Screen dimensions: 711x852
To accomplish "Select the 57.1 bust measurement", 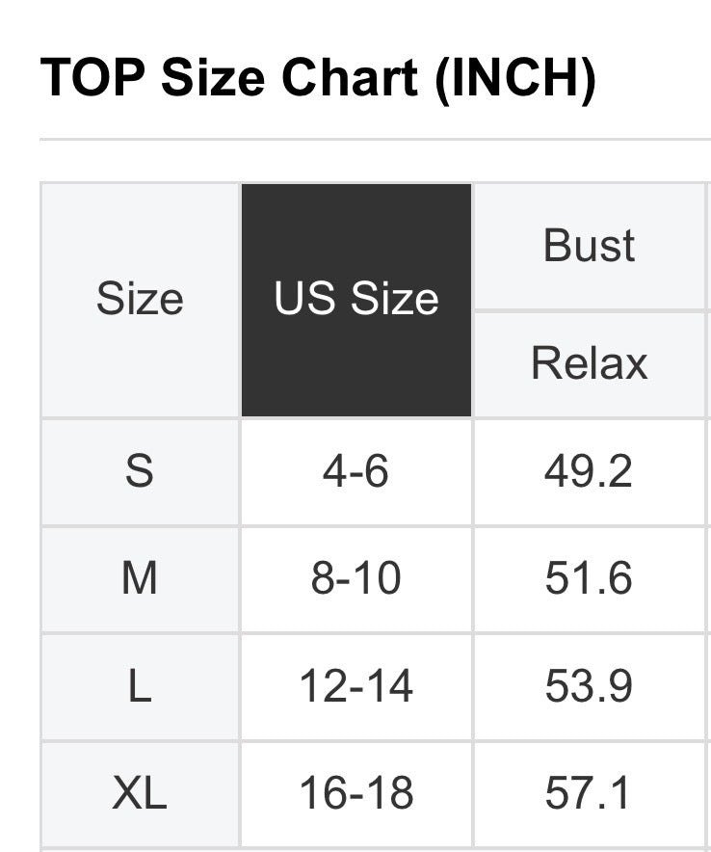I will pyautogui.click(x=589, y=794).
